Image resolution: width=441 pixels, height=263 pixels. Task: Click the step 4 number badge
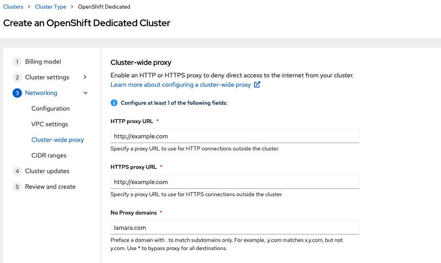click(17, 171)
